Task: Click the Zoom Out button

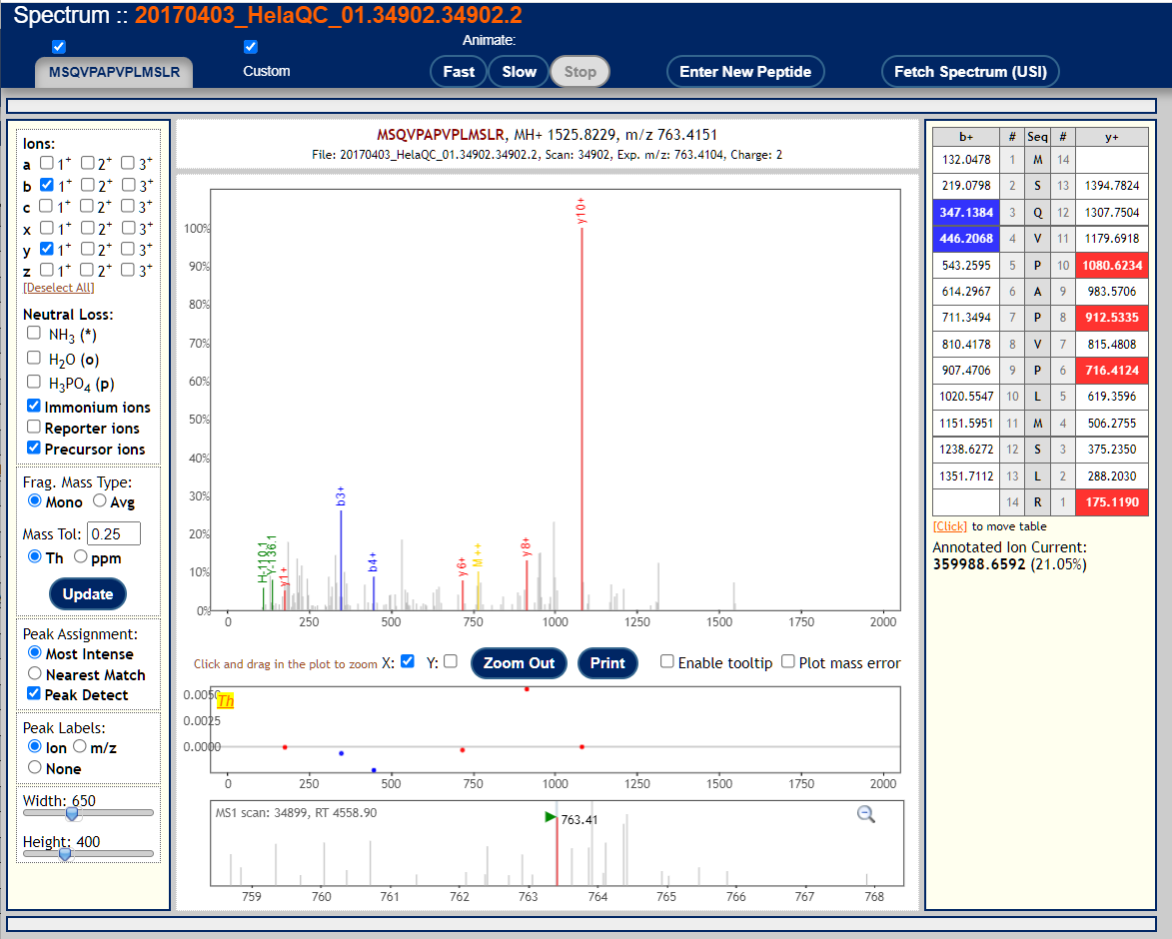Action: (x=519, y=663)
